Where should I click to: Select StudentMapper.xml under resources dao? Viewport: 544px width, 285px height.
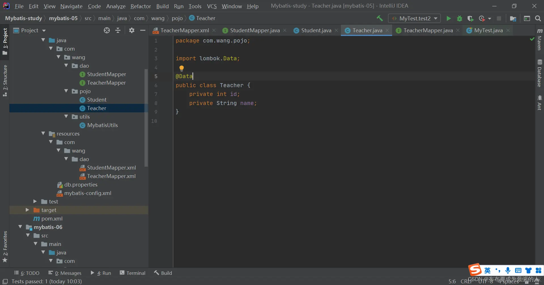(111, 168)
